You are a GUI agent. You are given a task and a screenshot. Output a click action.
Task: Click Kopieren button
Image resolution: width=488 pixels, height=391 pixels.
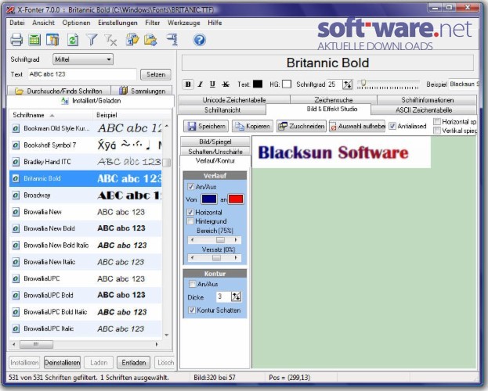point(252,126)
